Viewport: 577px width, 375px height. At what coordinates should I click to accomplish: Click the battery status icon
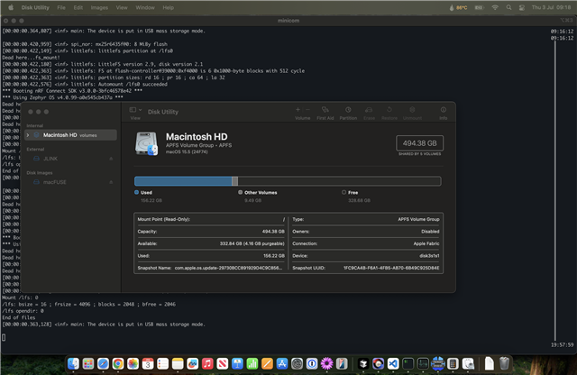pos(479,7)
